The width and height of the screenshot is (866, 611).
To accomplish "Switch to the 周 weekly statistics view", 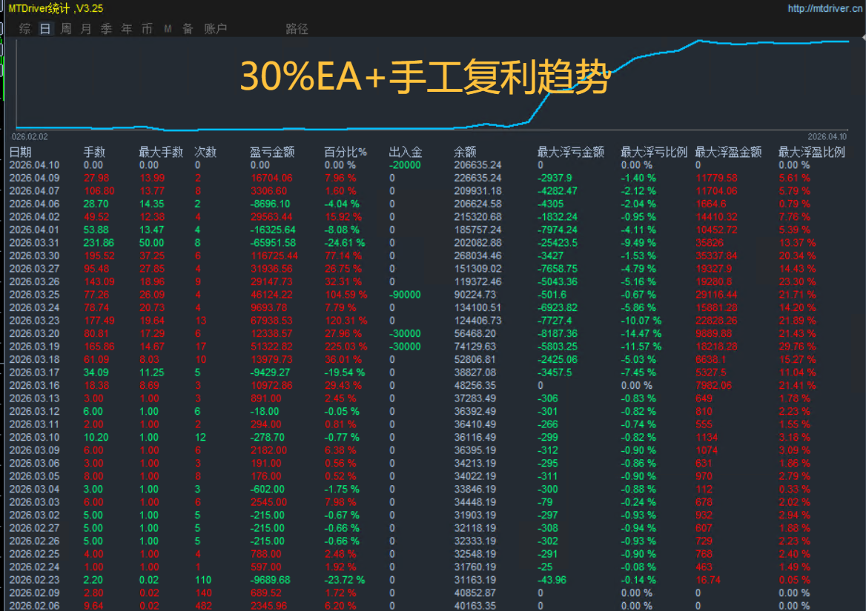I will 64,28.
